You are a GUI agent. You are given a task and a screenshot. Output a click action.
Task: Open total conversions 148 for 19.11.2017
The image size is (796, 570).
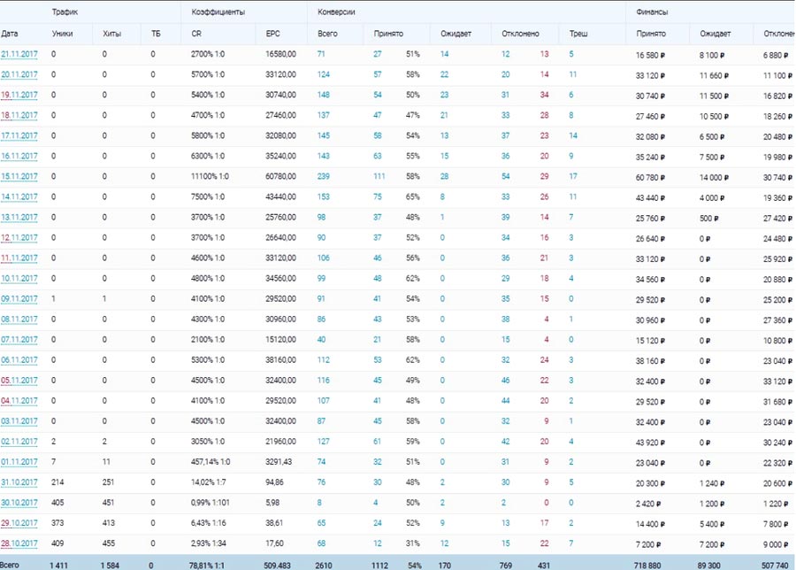[x=324, y=95]
